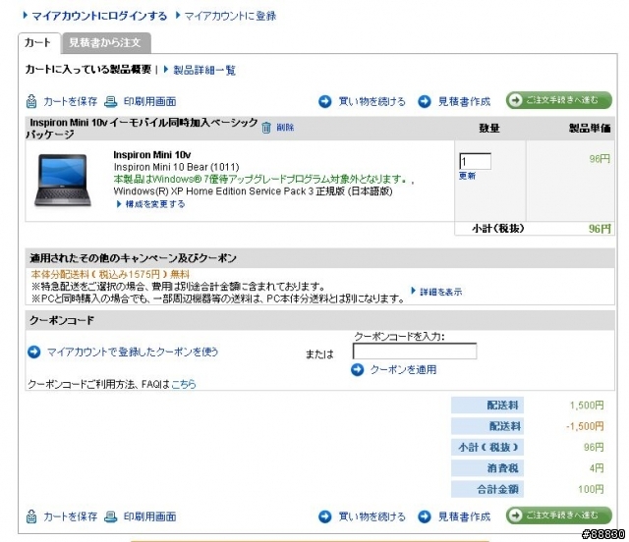Viewport: 629px width, 542px height.
Task: Expand 詳細を表示 for campaign details
Action: point(441,292)
